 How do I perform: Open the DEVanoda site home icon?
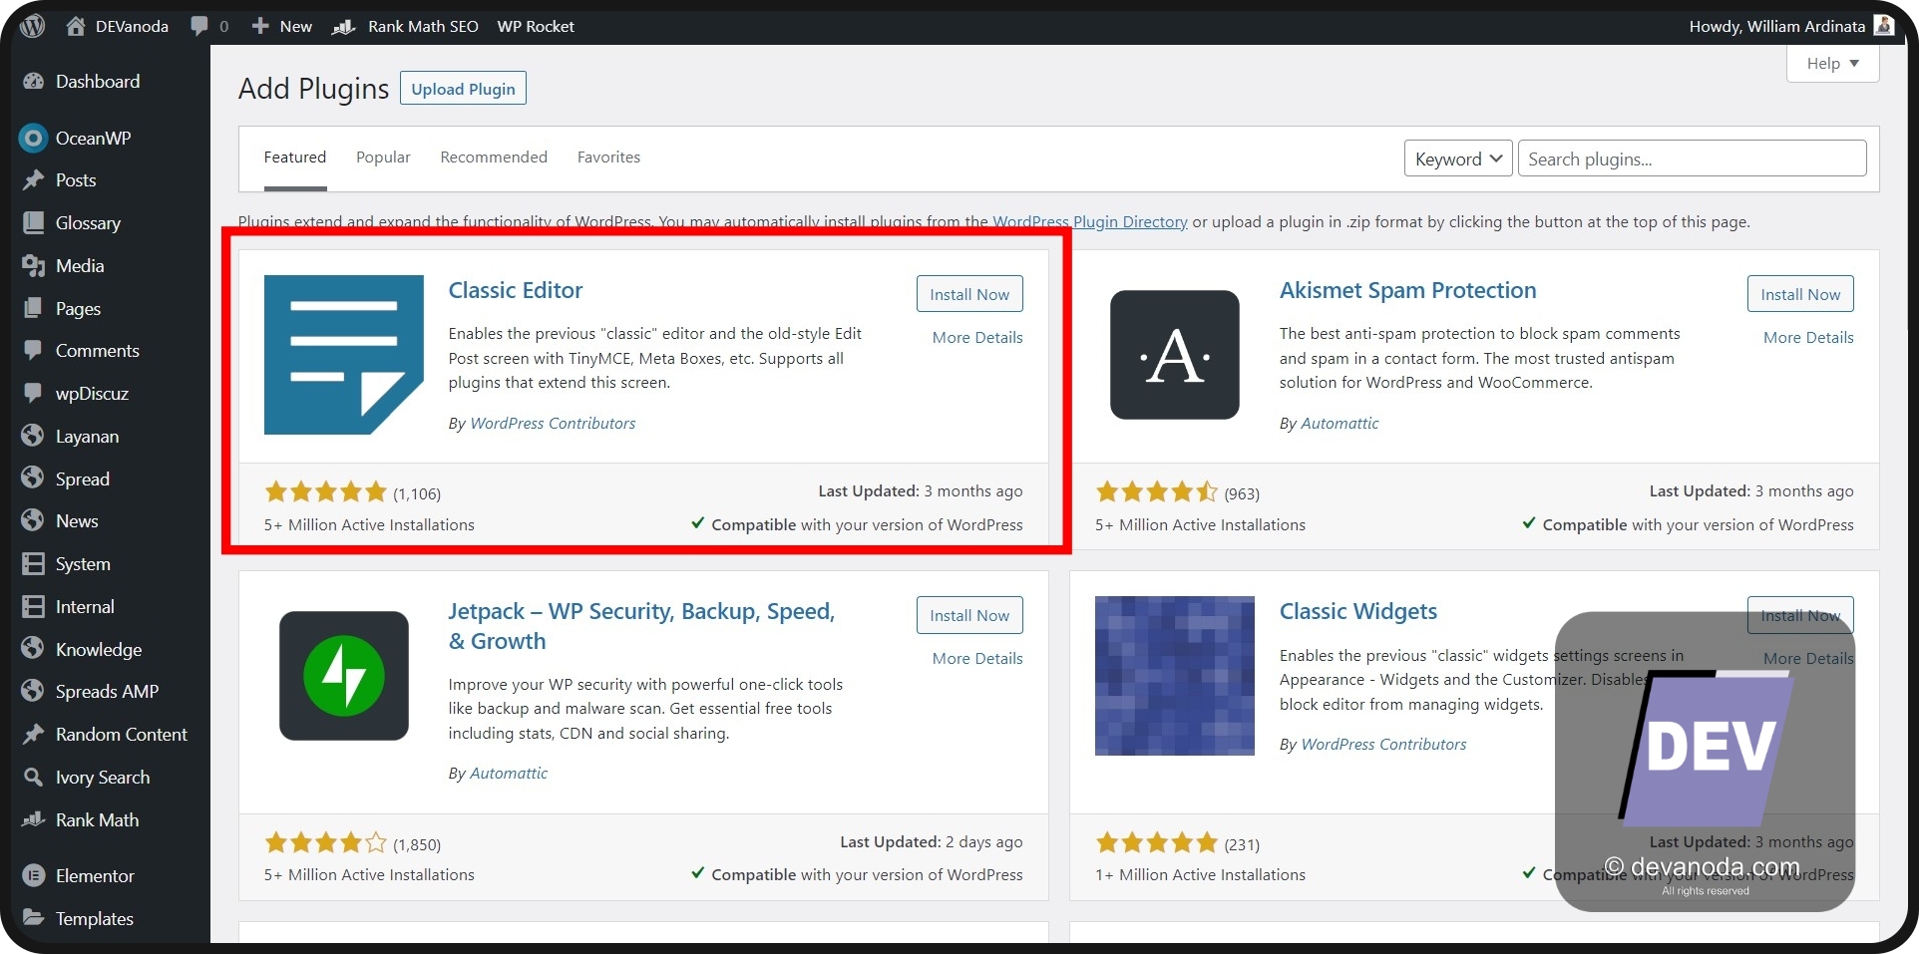(76, 26)
